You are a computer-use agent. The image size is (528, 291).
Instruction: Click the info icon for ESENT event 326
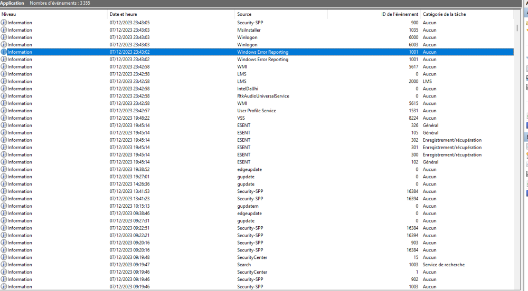pos(4,125)
